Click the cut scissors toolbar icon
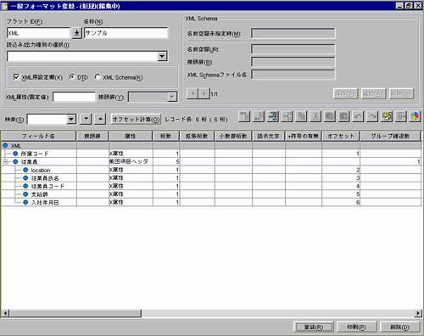The height and width of the screenshot is (336, 424). (x=315, y=116)
